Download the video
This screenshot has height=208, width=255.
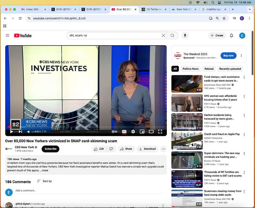click(147, 149)
